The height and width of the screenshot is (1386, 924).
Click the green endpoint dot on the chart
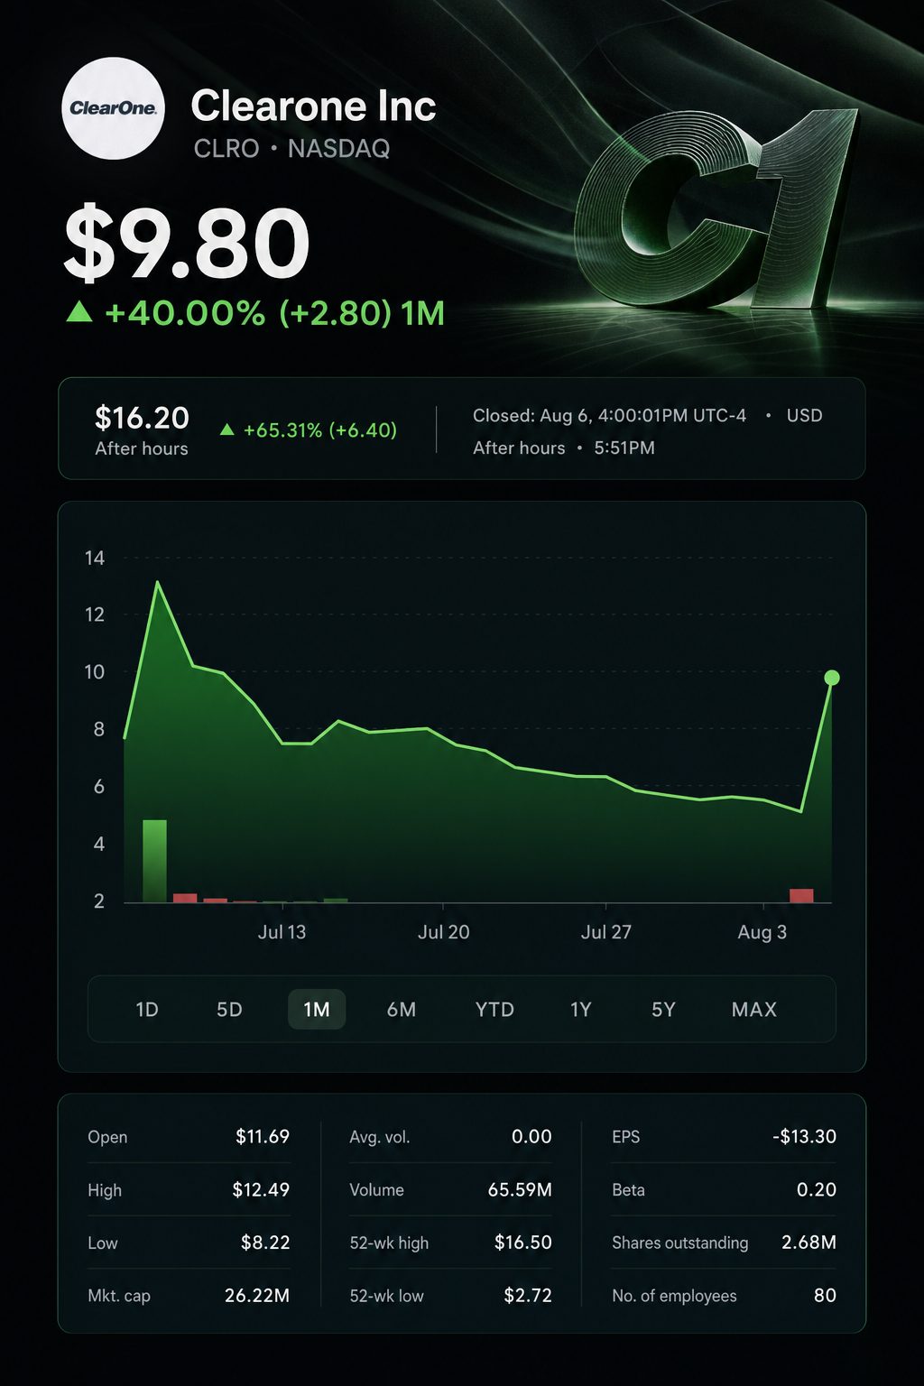click(x=832, y=678)
